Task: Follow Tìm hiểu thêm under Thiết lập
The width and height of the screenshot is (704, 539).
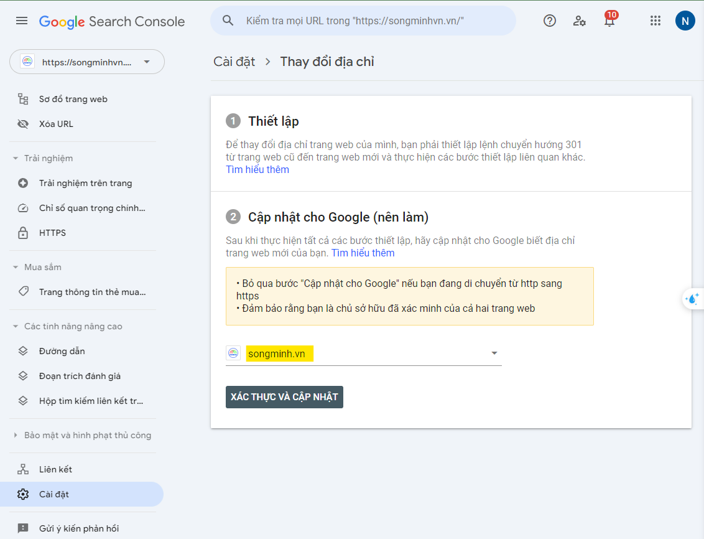Action: point(257,169)
